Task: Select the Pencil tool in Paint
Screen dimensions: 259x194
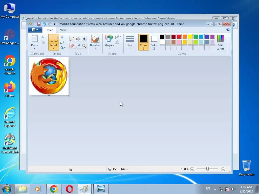Action: pyautogui.click(x=72, y=39)
